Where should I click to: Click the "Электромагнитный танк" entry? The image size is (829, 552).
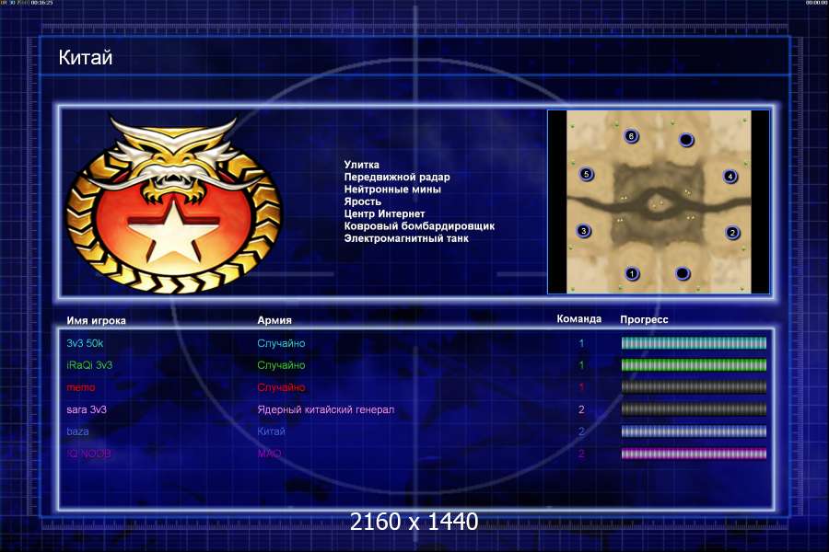406,238
